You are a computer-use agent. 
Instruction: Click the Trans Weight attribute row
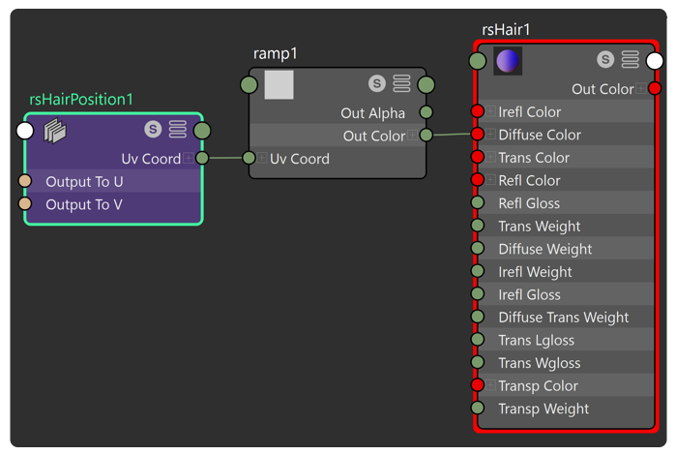pyautogui.click(x=566, y=226)
